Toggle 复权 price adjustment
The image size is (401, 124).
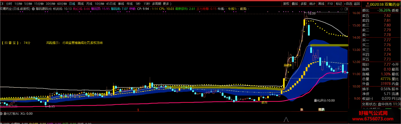286,4
